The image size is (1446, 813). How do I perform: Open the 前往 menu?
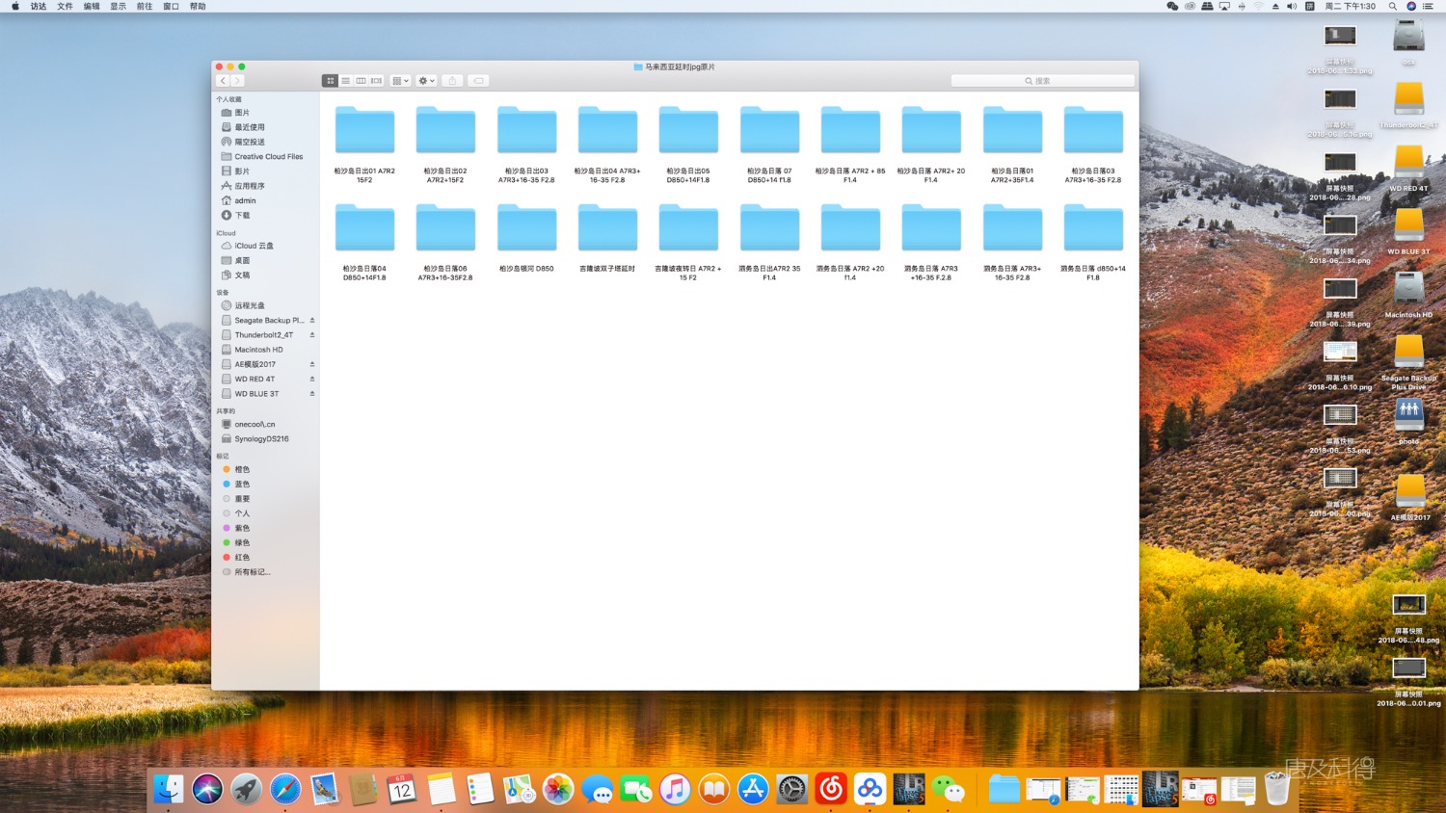(x=145, y=6)
